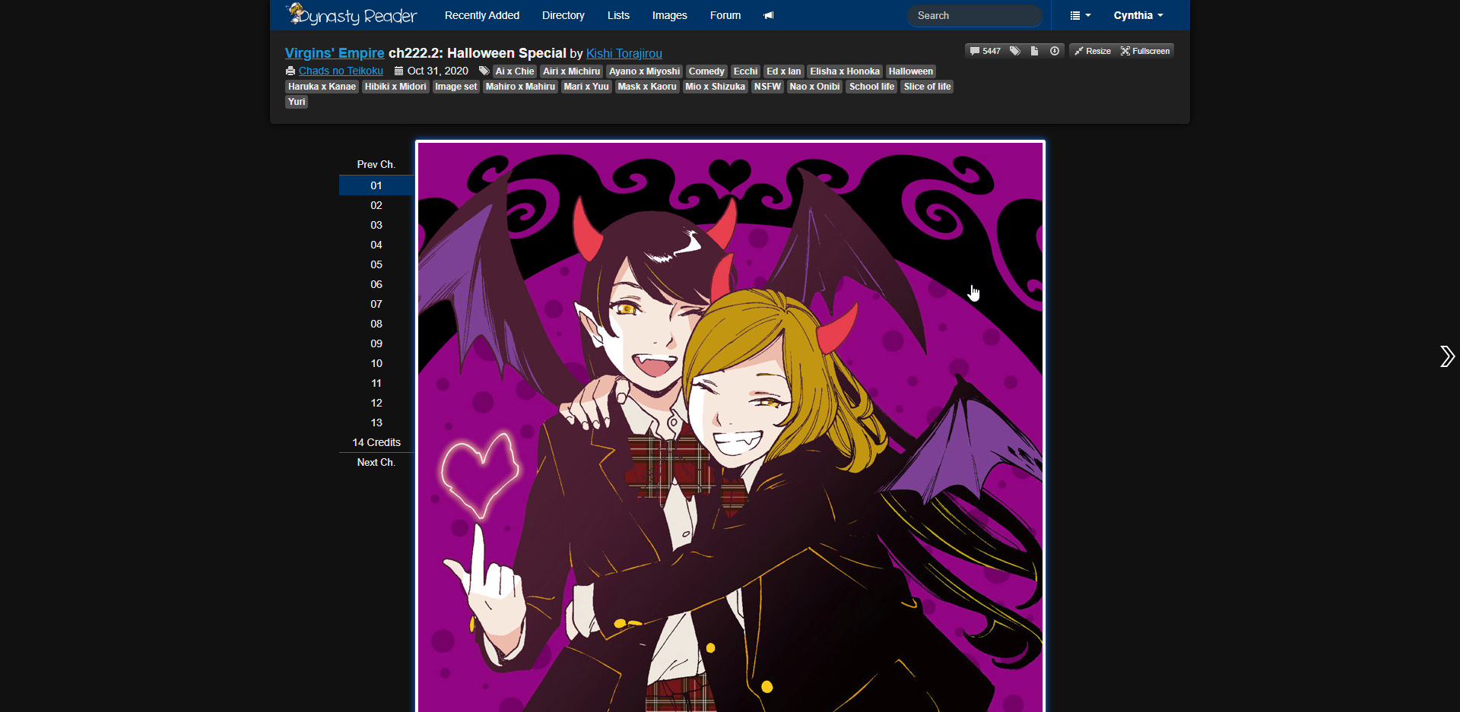Image resolution: width=1460 pixels, height=712 pixels.
Task: Open Recently Added in the navbar
Action: coord(482,15)
